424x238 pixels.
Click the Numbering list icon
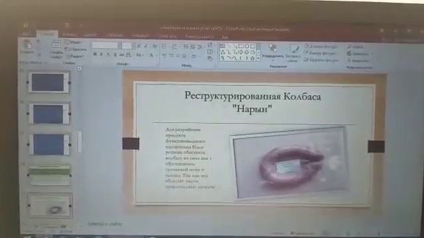[x=175, y=47]
